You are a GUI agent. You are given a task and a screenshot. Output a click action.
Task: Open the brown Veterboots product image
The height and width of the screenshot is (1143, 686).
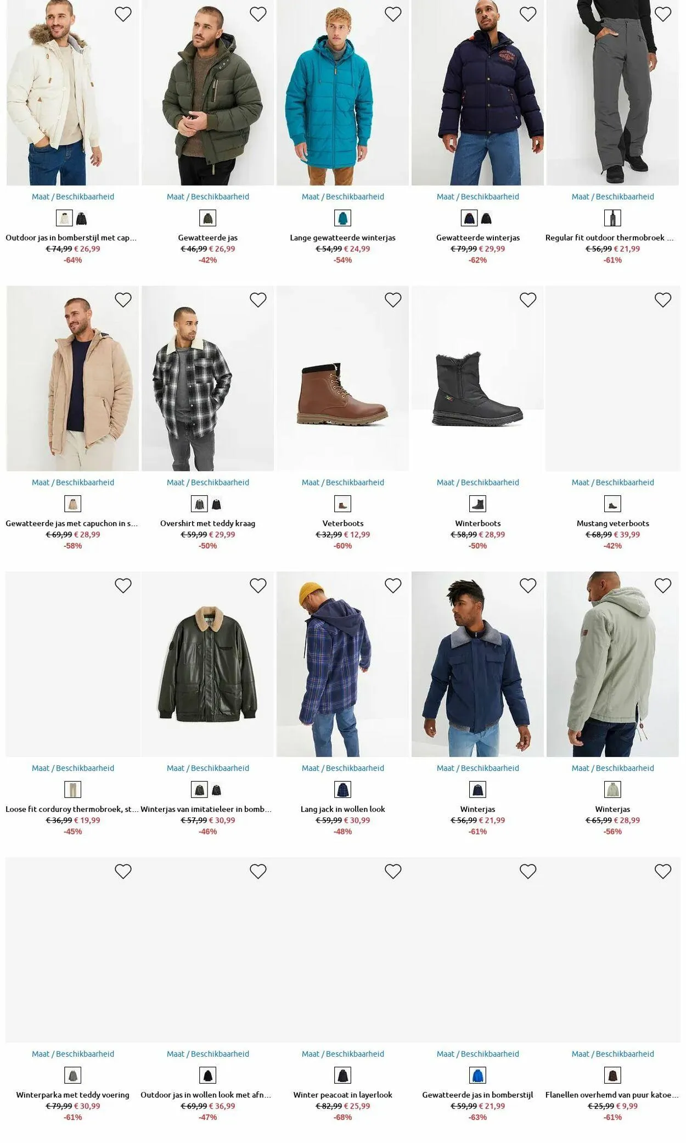click(343, 378)
